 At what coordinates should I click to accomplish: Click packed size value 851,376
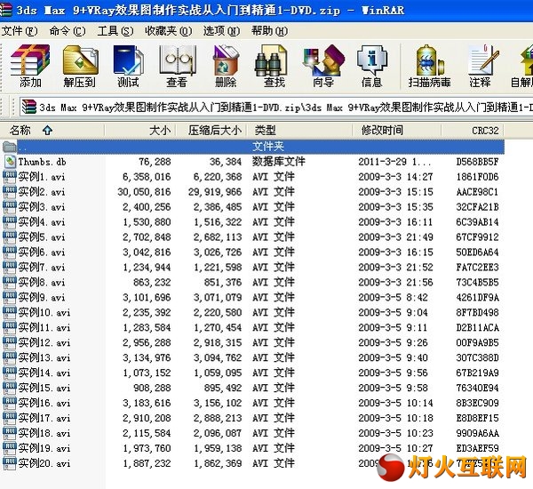coord(223,282)
